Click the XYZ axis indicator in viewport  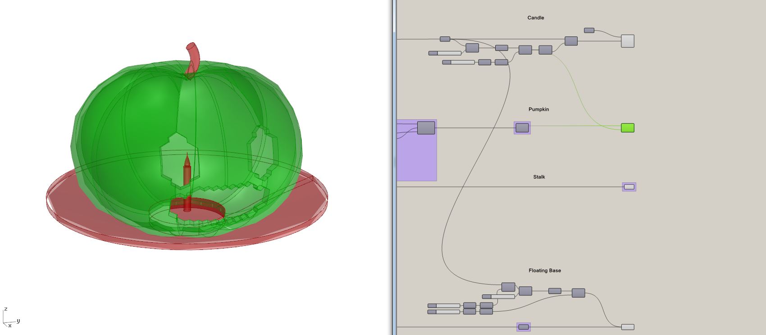coord(11,317)
